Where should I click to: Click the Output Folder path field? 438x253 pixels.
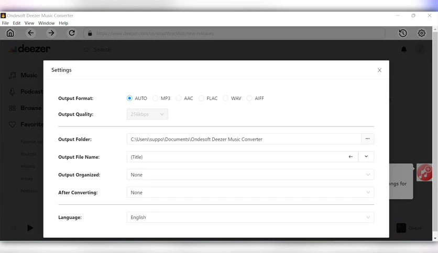(x=244, y=139)
